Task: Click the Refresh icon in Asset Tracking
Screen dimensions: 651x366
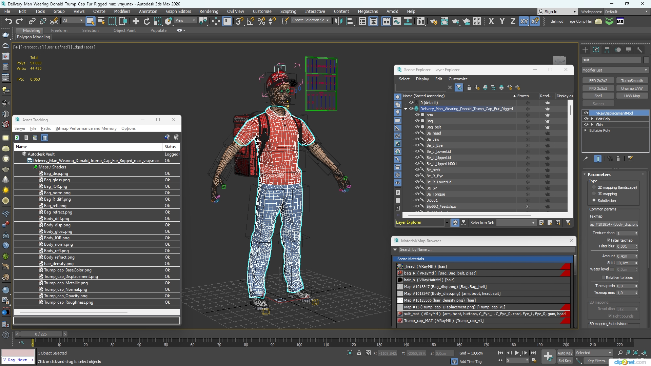Action: coord(17,137)
